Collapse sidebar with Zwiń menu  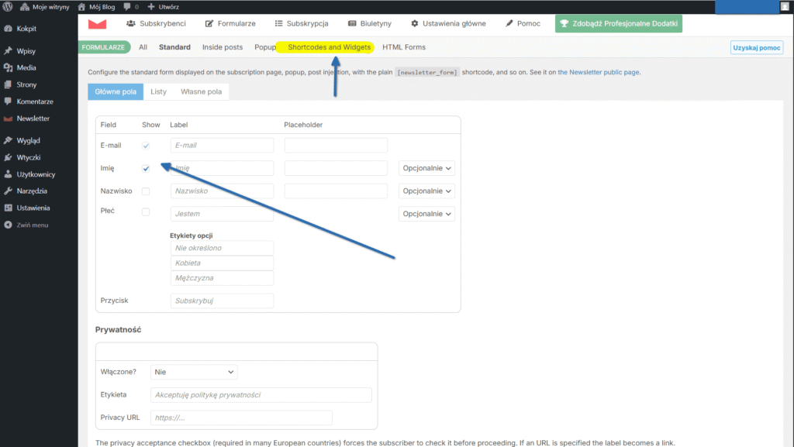(32, 225)
